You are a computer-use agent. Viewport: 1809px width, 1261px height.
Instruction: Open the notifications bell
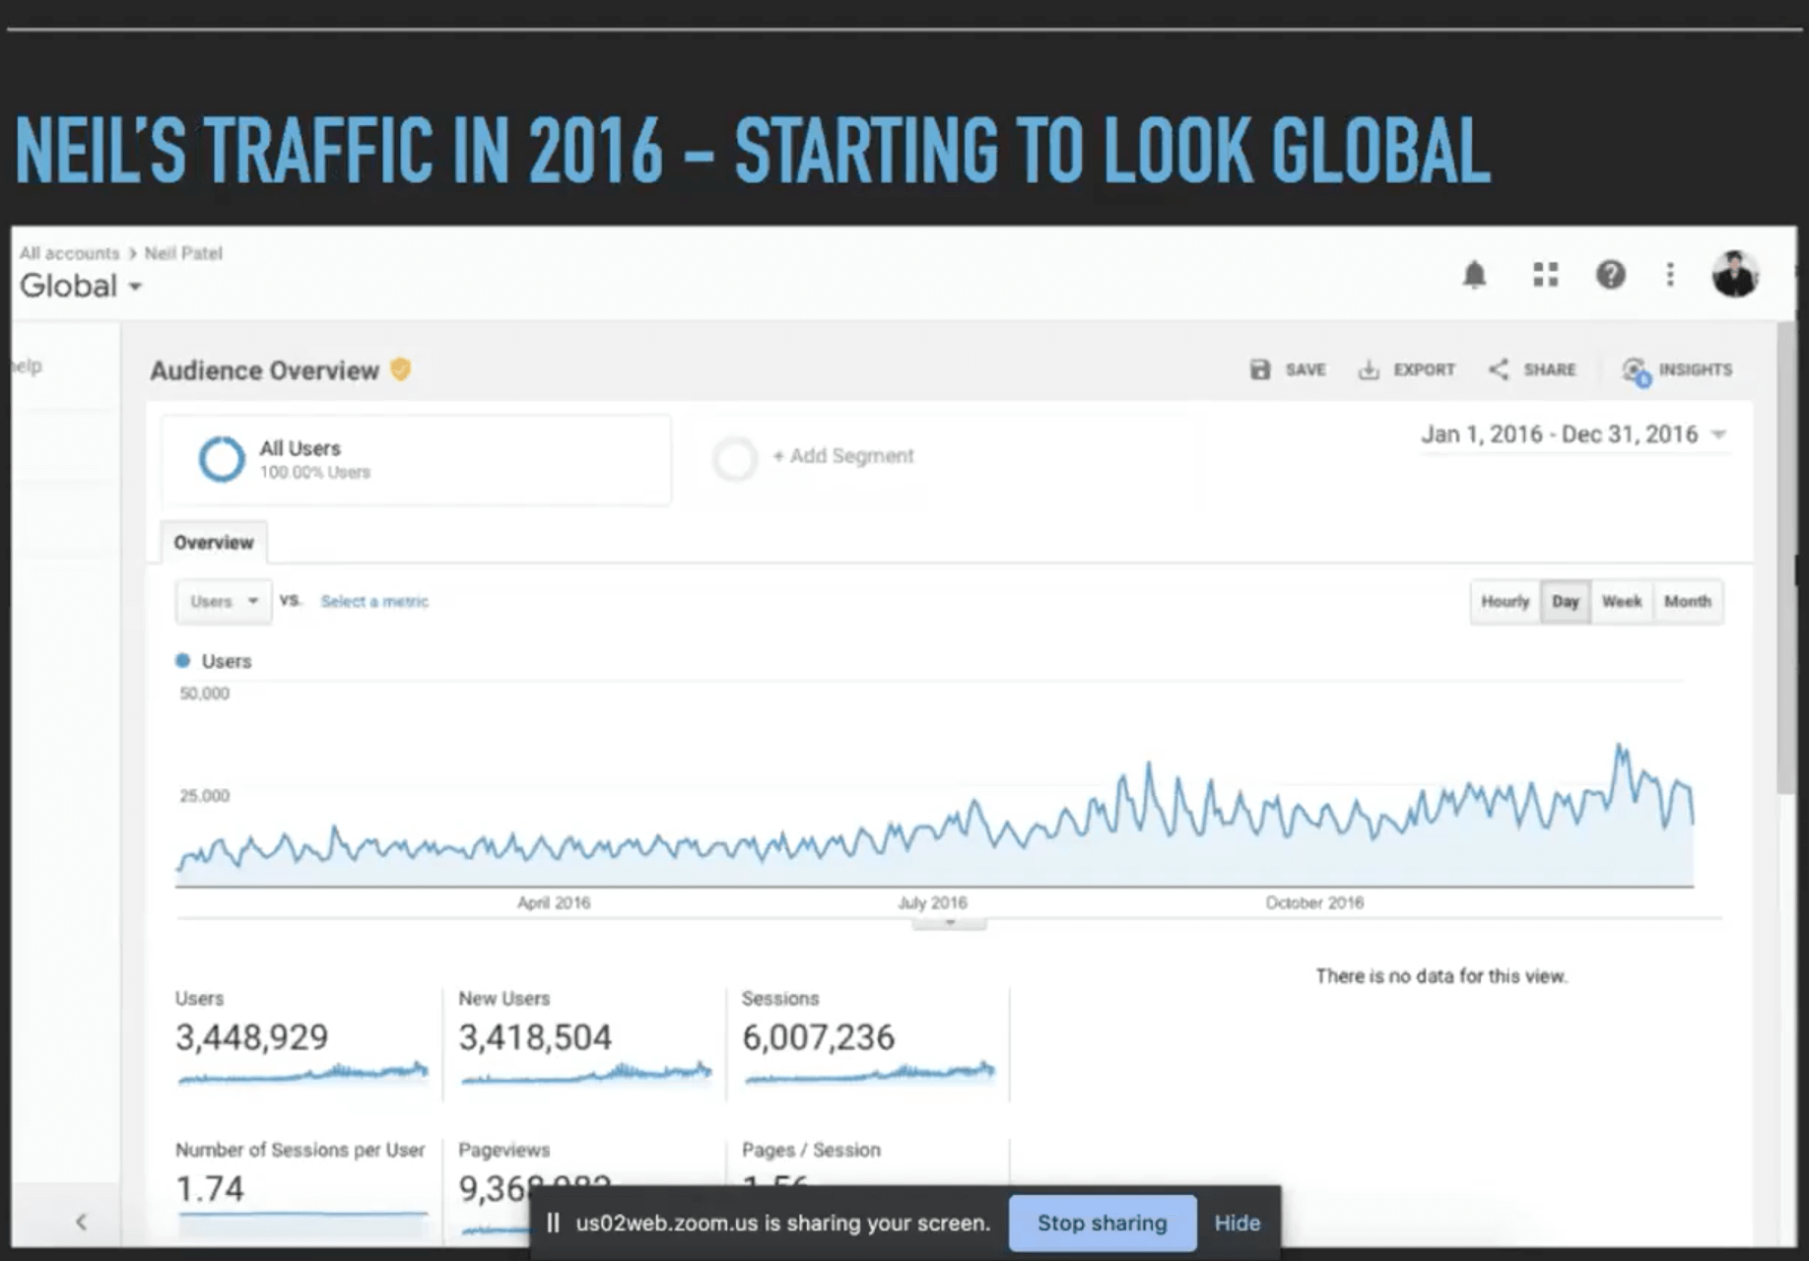click(x=1474, y=275)
